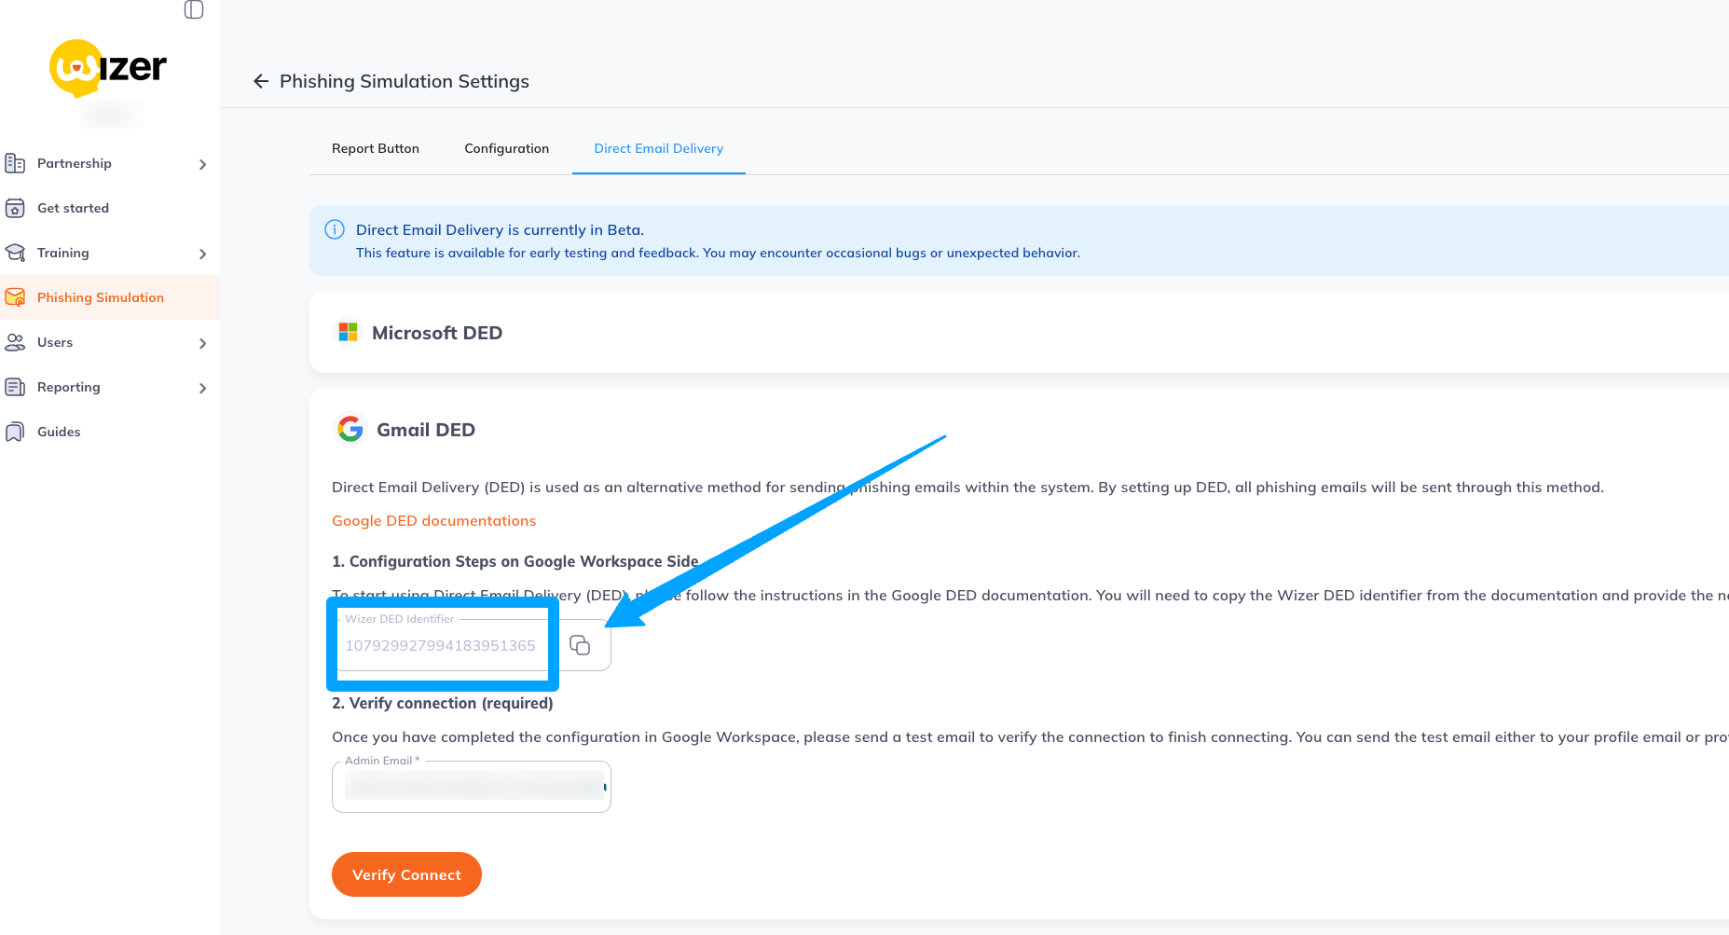Expand the Microsoft DED section

1019,333
